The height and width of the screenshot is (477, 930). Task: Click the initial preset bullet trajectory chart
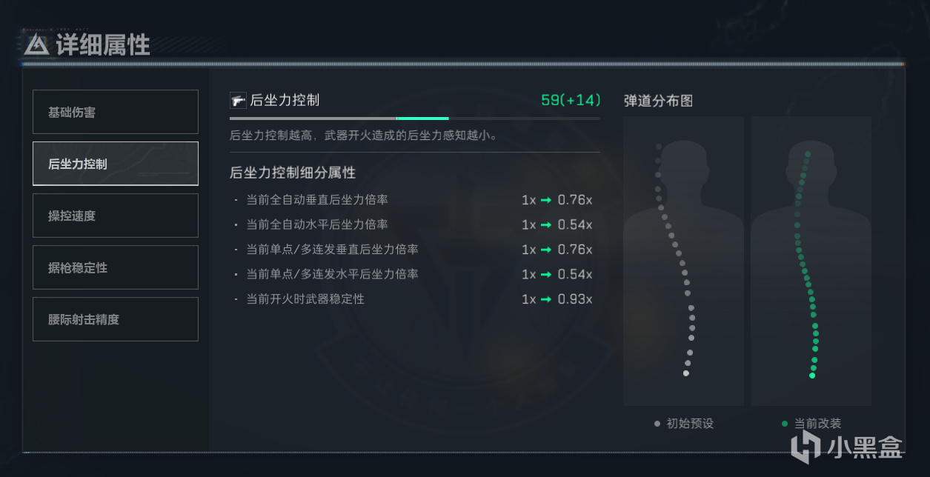683,261
